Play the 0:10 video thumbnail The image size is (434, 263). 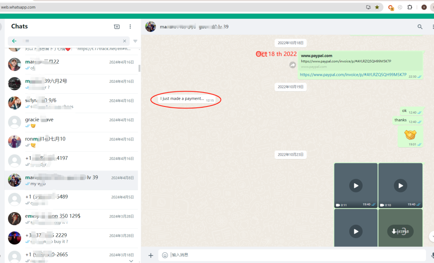400,185
